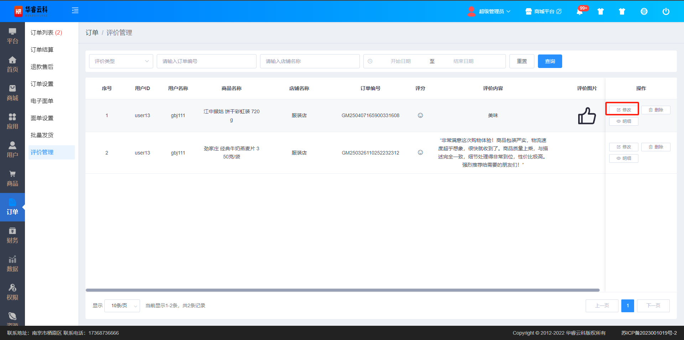Collapse the sidebar with the hamburger icon
This screenshot has width=684, height=340.
75,11
